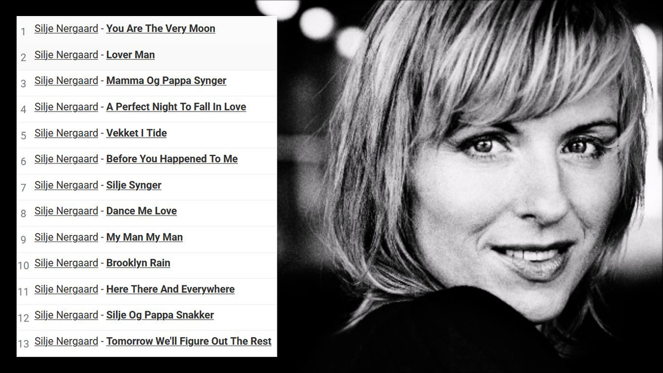Click Silje Nergaard artist link on track 10
Screen dimensions: 663x373
tap(66, 263)
